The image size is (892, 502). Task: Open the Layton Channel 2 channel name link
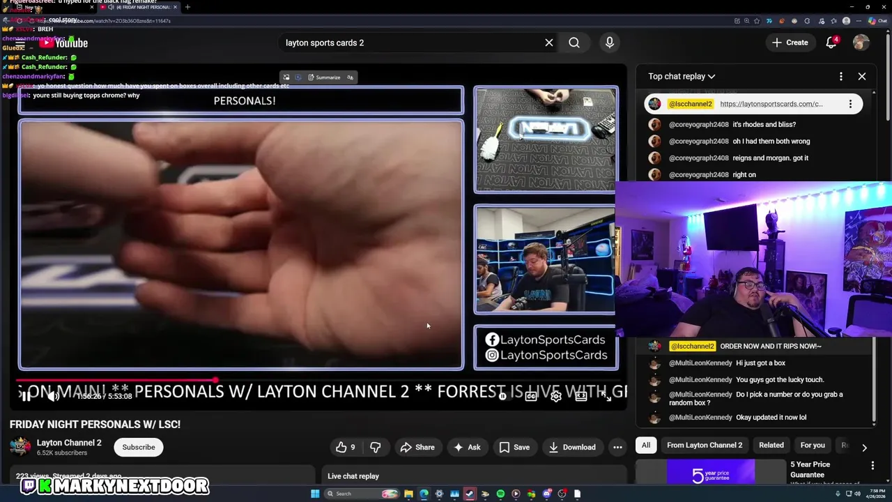click(x=69, y=443)
